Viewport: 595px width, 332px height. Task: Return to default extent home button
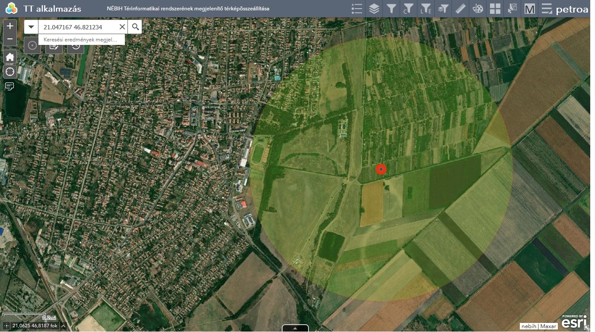coord(10,57)
